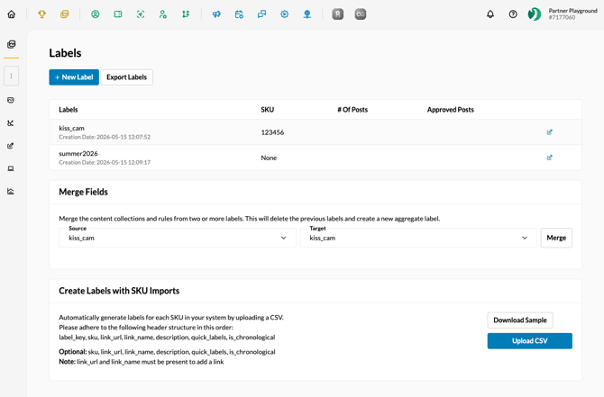The image size is (604, 397).
Task: Open the Source label dropdown
Action: click(178, 238)
